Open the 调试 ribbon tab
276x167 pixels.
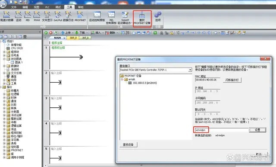pos(58,7)
